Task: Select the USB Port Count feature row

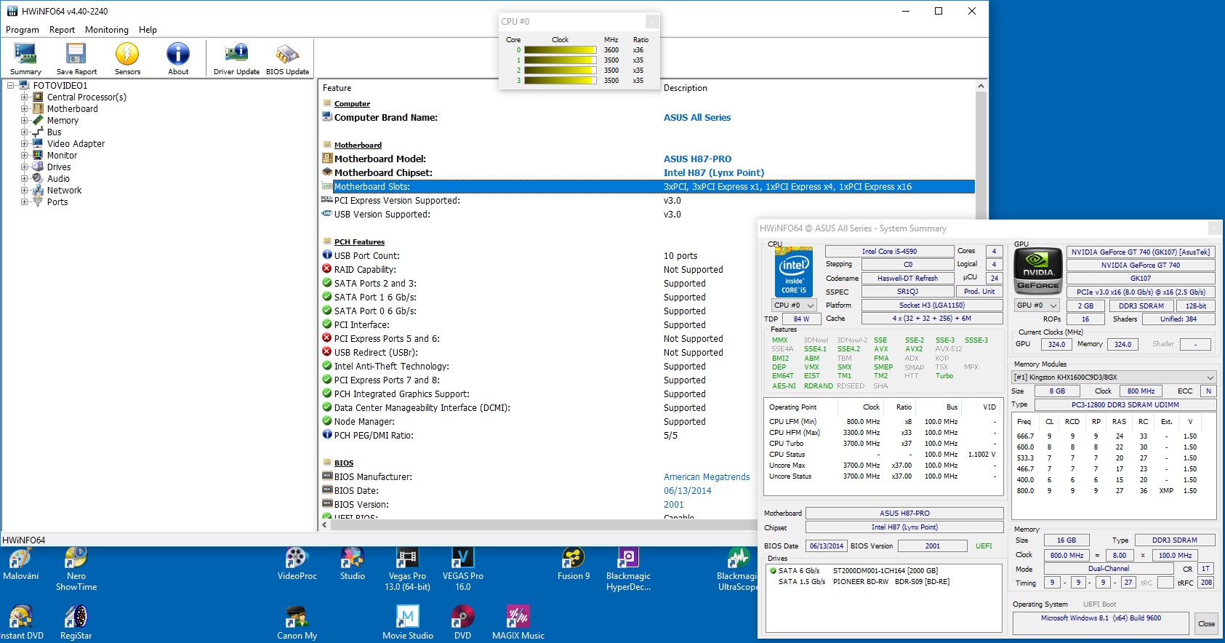Action: pos(647,256)
